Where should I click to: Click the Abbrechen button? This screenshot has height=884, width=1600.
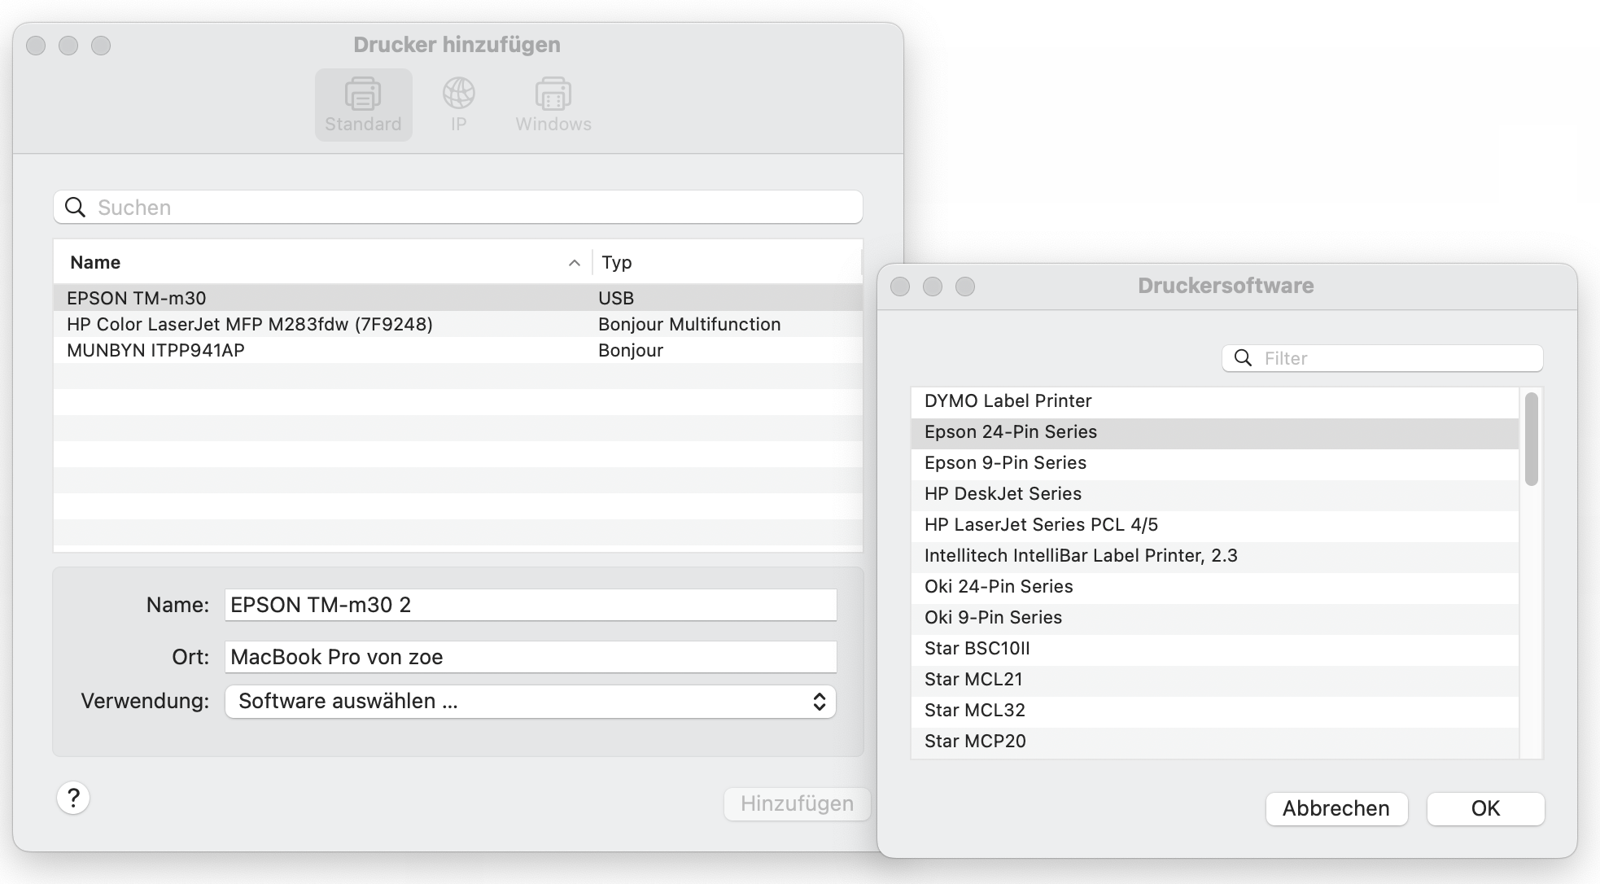click(1336, 808)
